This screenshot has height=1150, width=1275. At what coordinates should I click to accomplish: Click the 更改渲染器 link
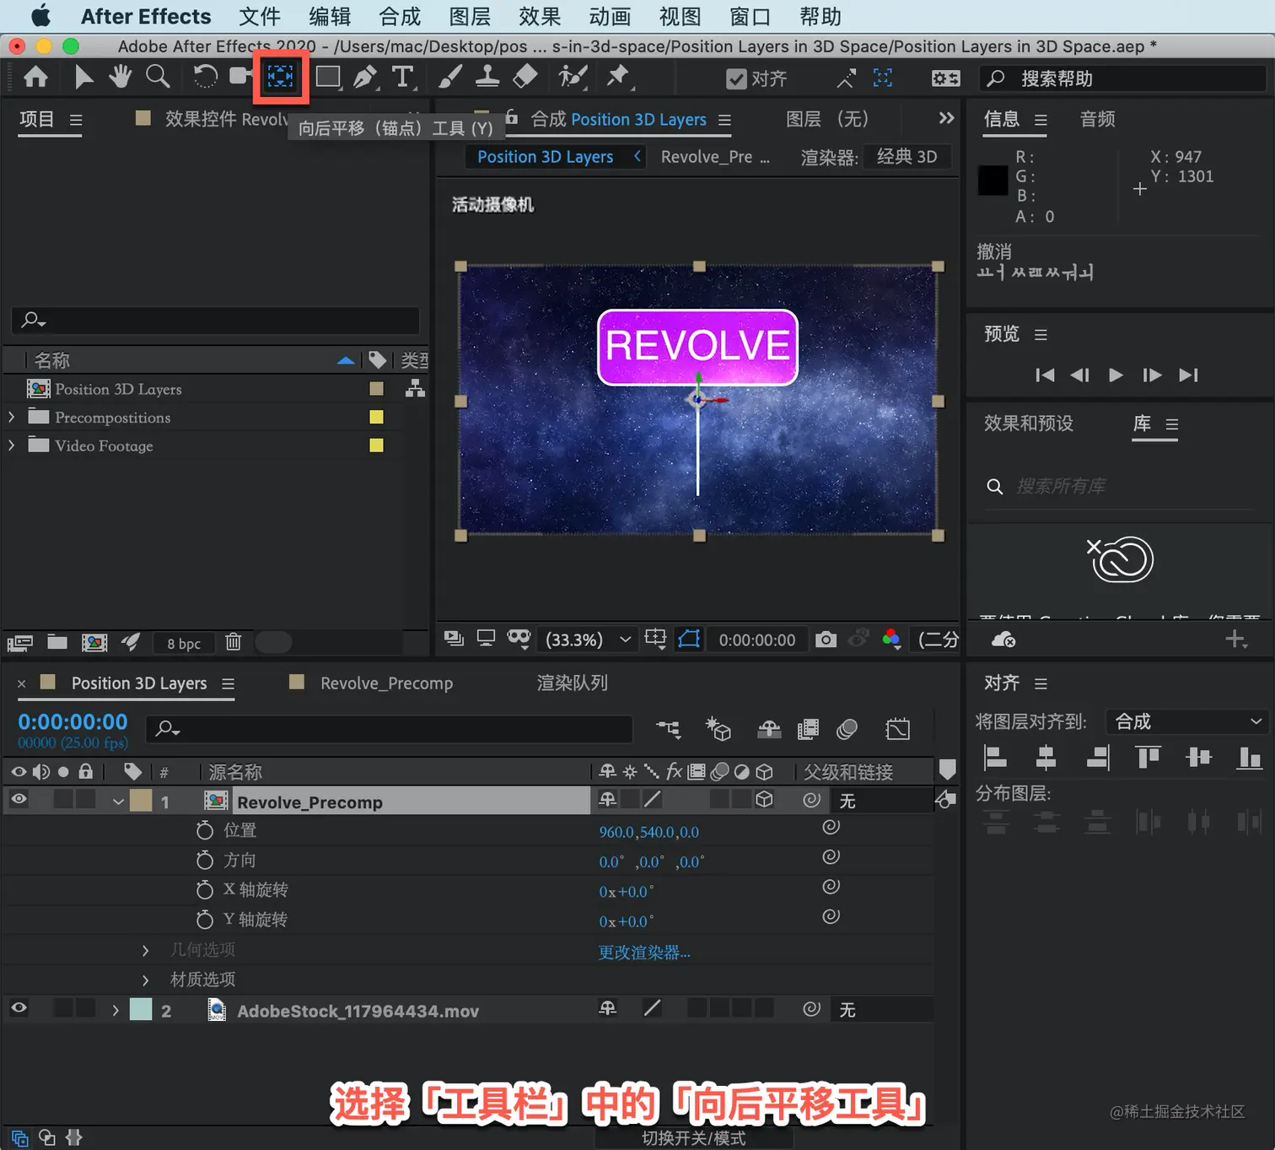coord(644,953)
